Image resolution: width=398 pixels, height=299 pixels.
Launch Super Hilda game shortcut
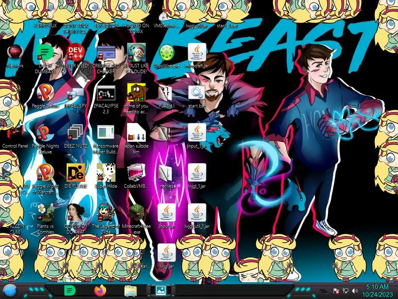[x=106, y=173]
